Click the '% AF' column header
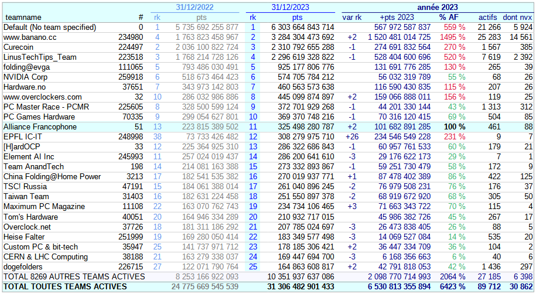Image resolution: width=536 pixels, height=294 pixels. 449,18
